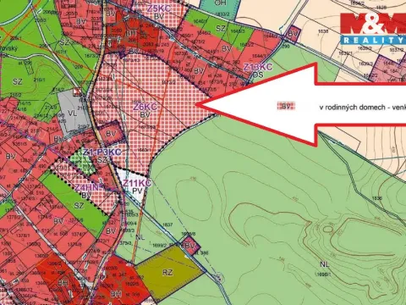Click the VL label on grey parcel
The width and height of the screenshot is (406, 305).
(x=73, y=114)
